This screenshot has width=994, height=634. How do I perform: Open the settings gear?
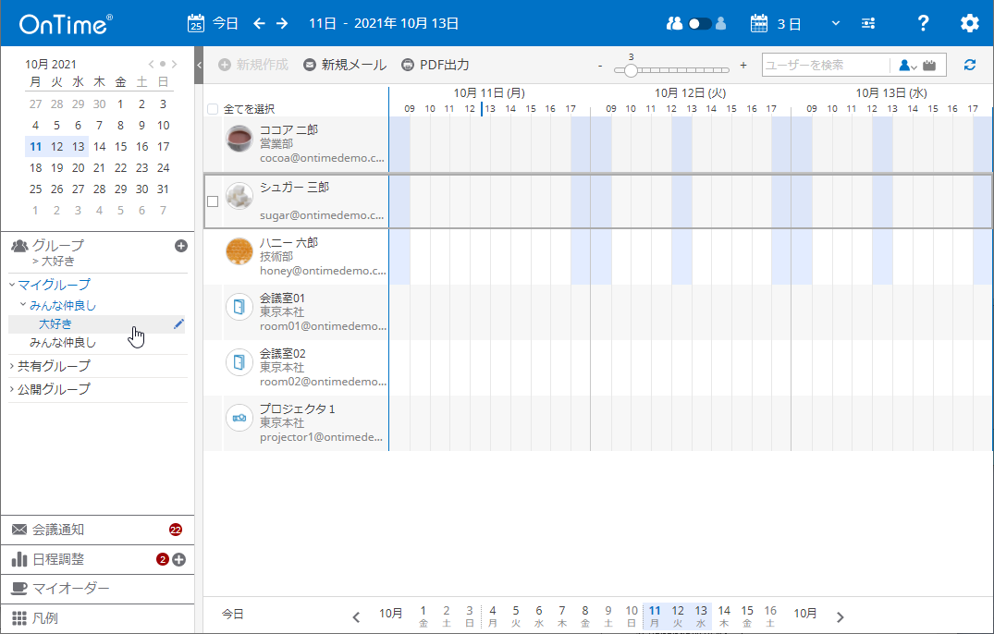pos(969,23)
